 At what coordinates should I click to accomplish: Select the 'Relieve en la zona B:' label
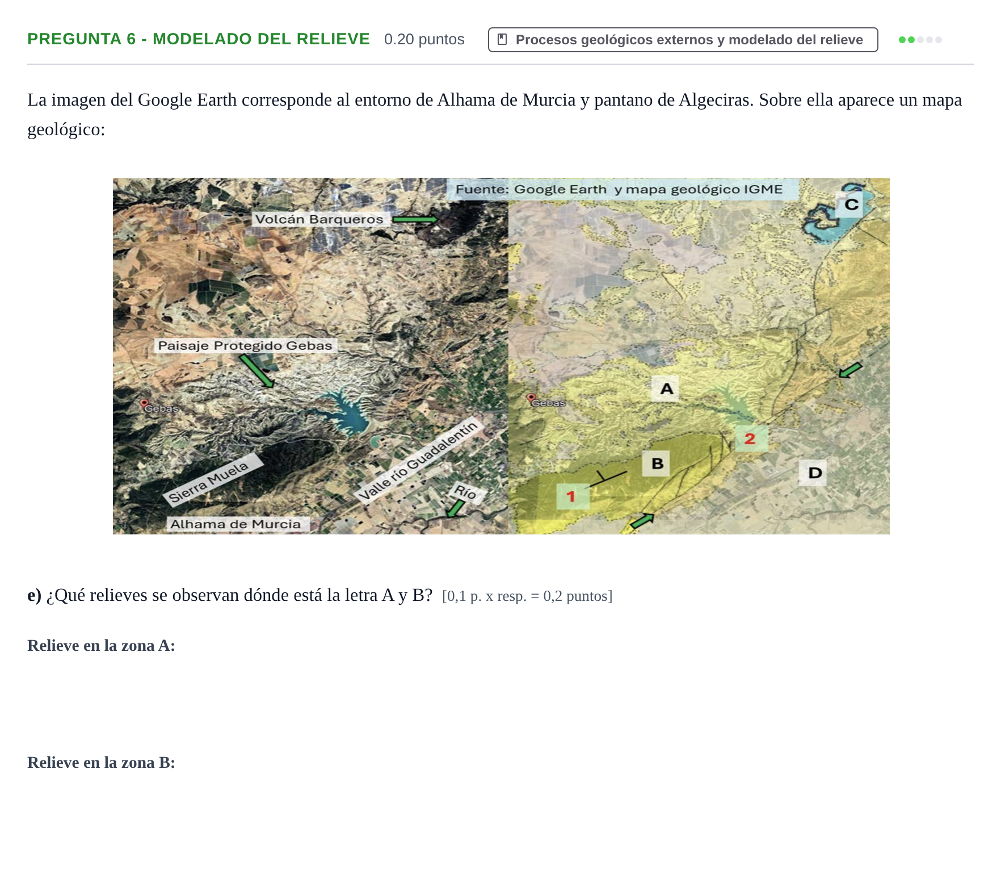click(101, 763)
